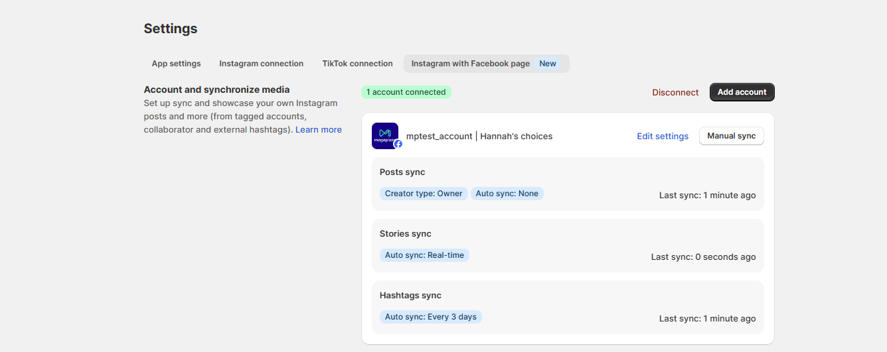
Task: Select the Instagram with Facebook page tab
Action: [x=470, y=64]
